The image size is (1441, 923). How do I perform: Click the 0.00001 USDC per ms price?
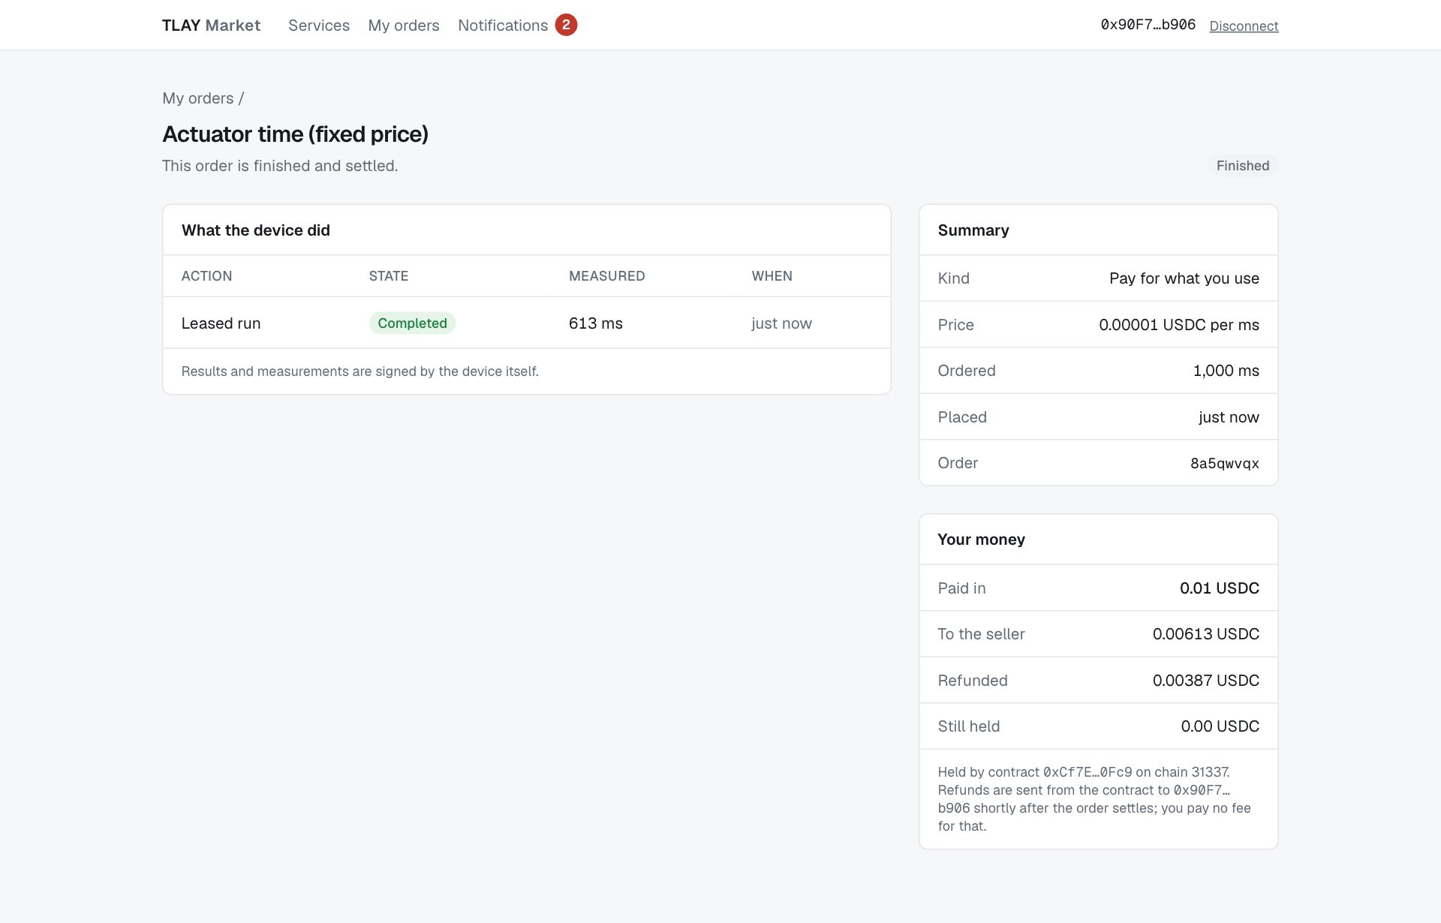click(x=1179, y=325)
